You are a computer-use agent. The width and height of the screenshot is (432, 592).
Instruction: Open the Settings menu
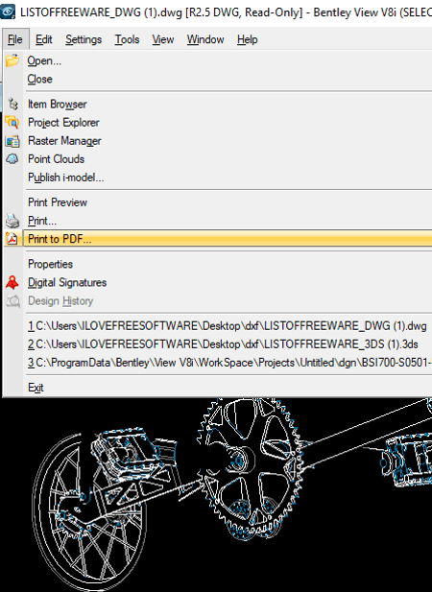click(84, 39)
